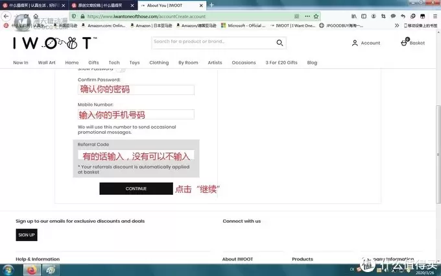Click the IWOOT logo

click(x=55, y=43)
